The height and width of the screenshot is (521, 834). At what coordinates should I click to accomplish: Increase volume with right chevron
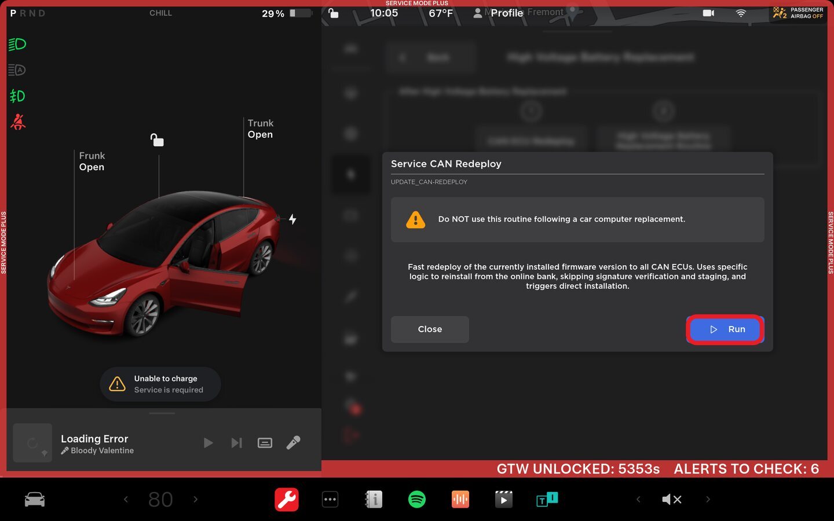[x=707, y=499]
